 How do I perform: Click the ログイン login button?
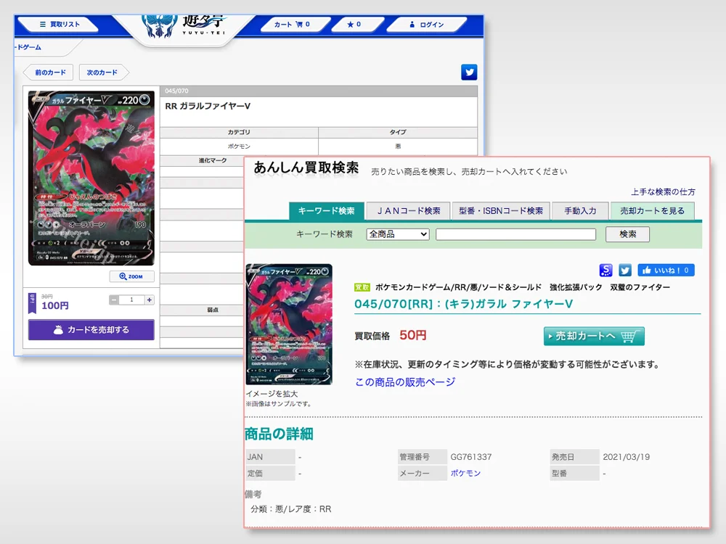tap(426, 24)
